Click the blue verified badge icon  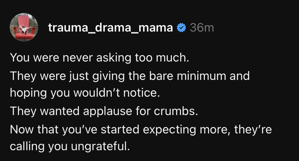(181, 28)
